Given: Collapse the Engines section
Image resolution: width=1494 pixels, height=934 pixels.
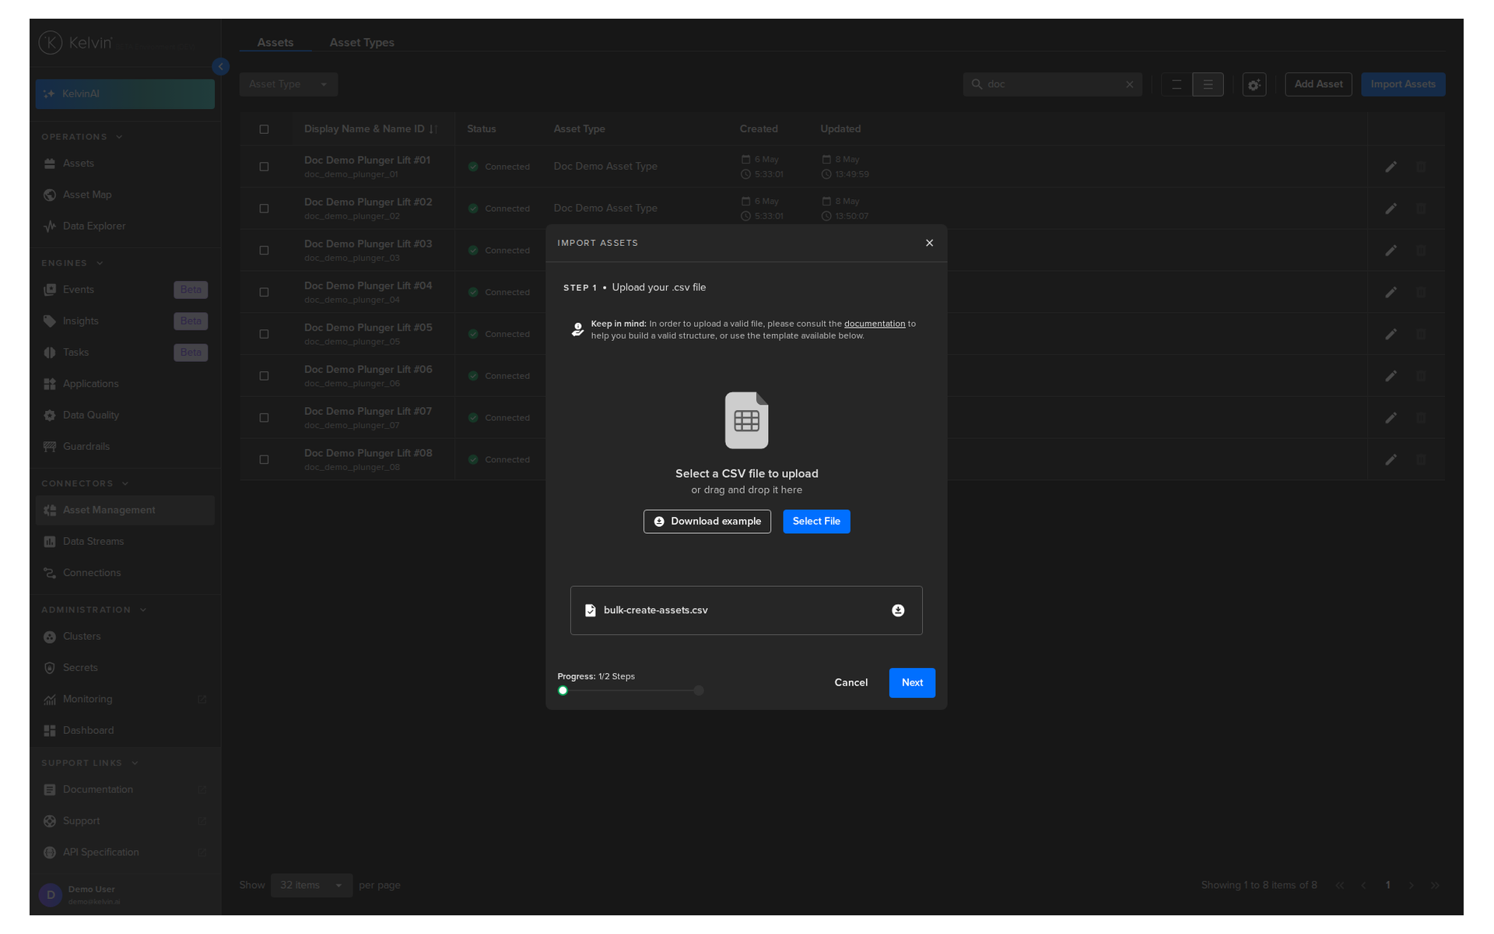Looking at the screenshot, I should point(100,263).
